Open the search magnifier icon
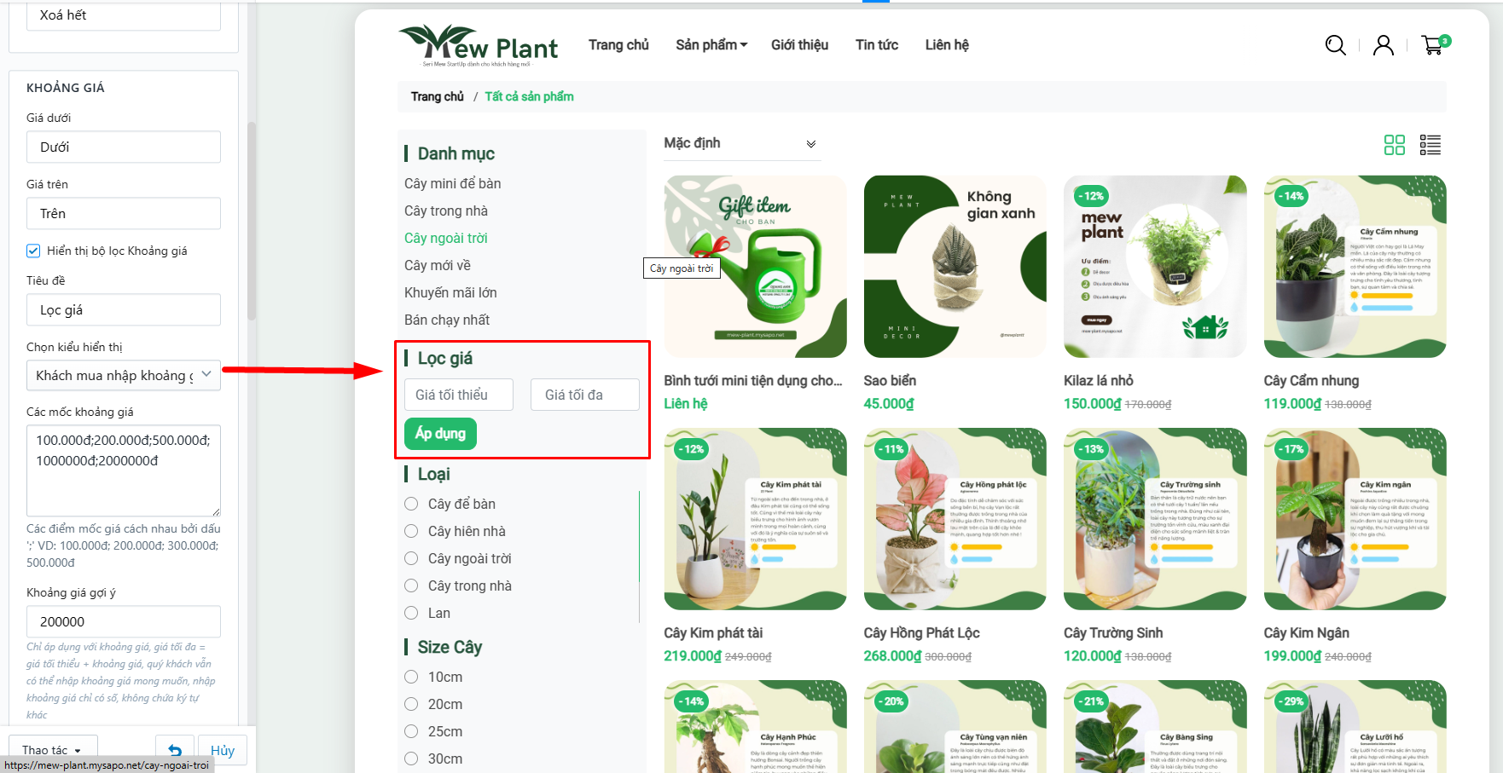Screen dimensions: 1503x773 pyautogui.click(x=1336, y=45)
